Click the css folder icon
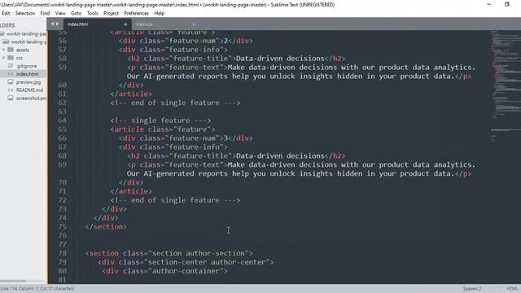The image size is (521, 293). coord(11,58)
